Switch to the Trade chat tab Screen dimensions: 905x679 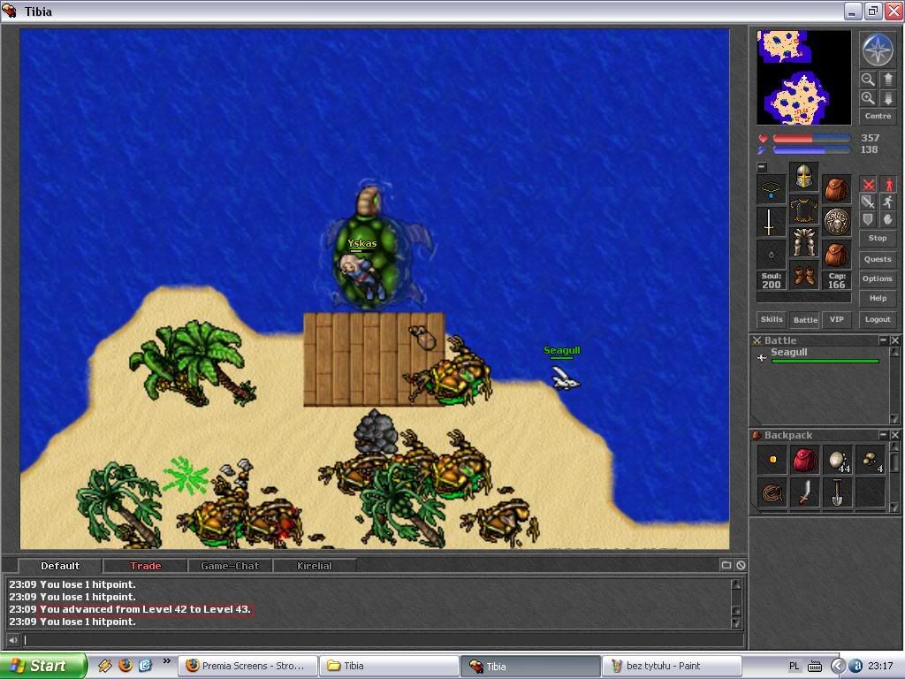pyautogui.click(x=146, y=566)
